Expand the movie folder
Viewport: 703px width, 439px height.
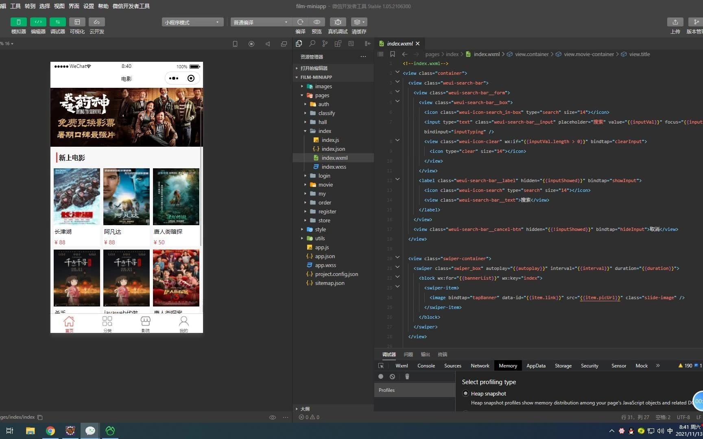[x=333, y=185]
